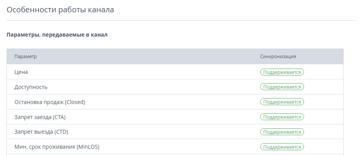Click the horizontal divider under the page heading
Image resolution: width=361 pixels, height=156 pixels.
[x=181, y=20]
